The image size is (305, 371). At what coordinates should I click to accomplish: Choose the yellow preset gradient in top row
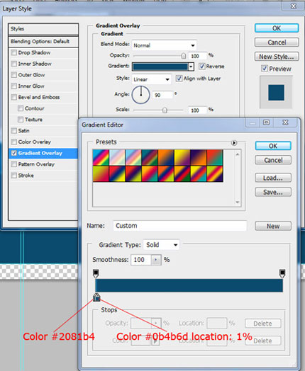182,158
